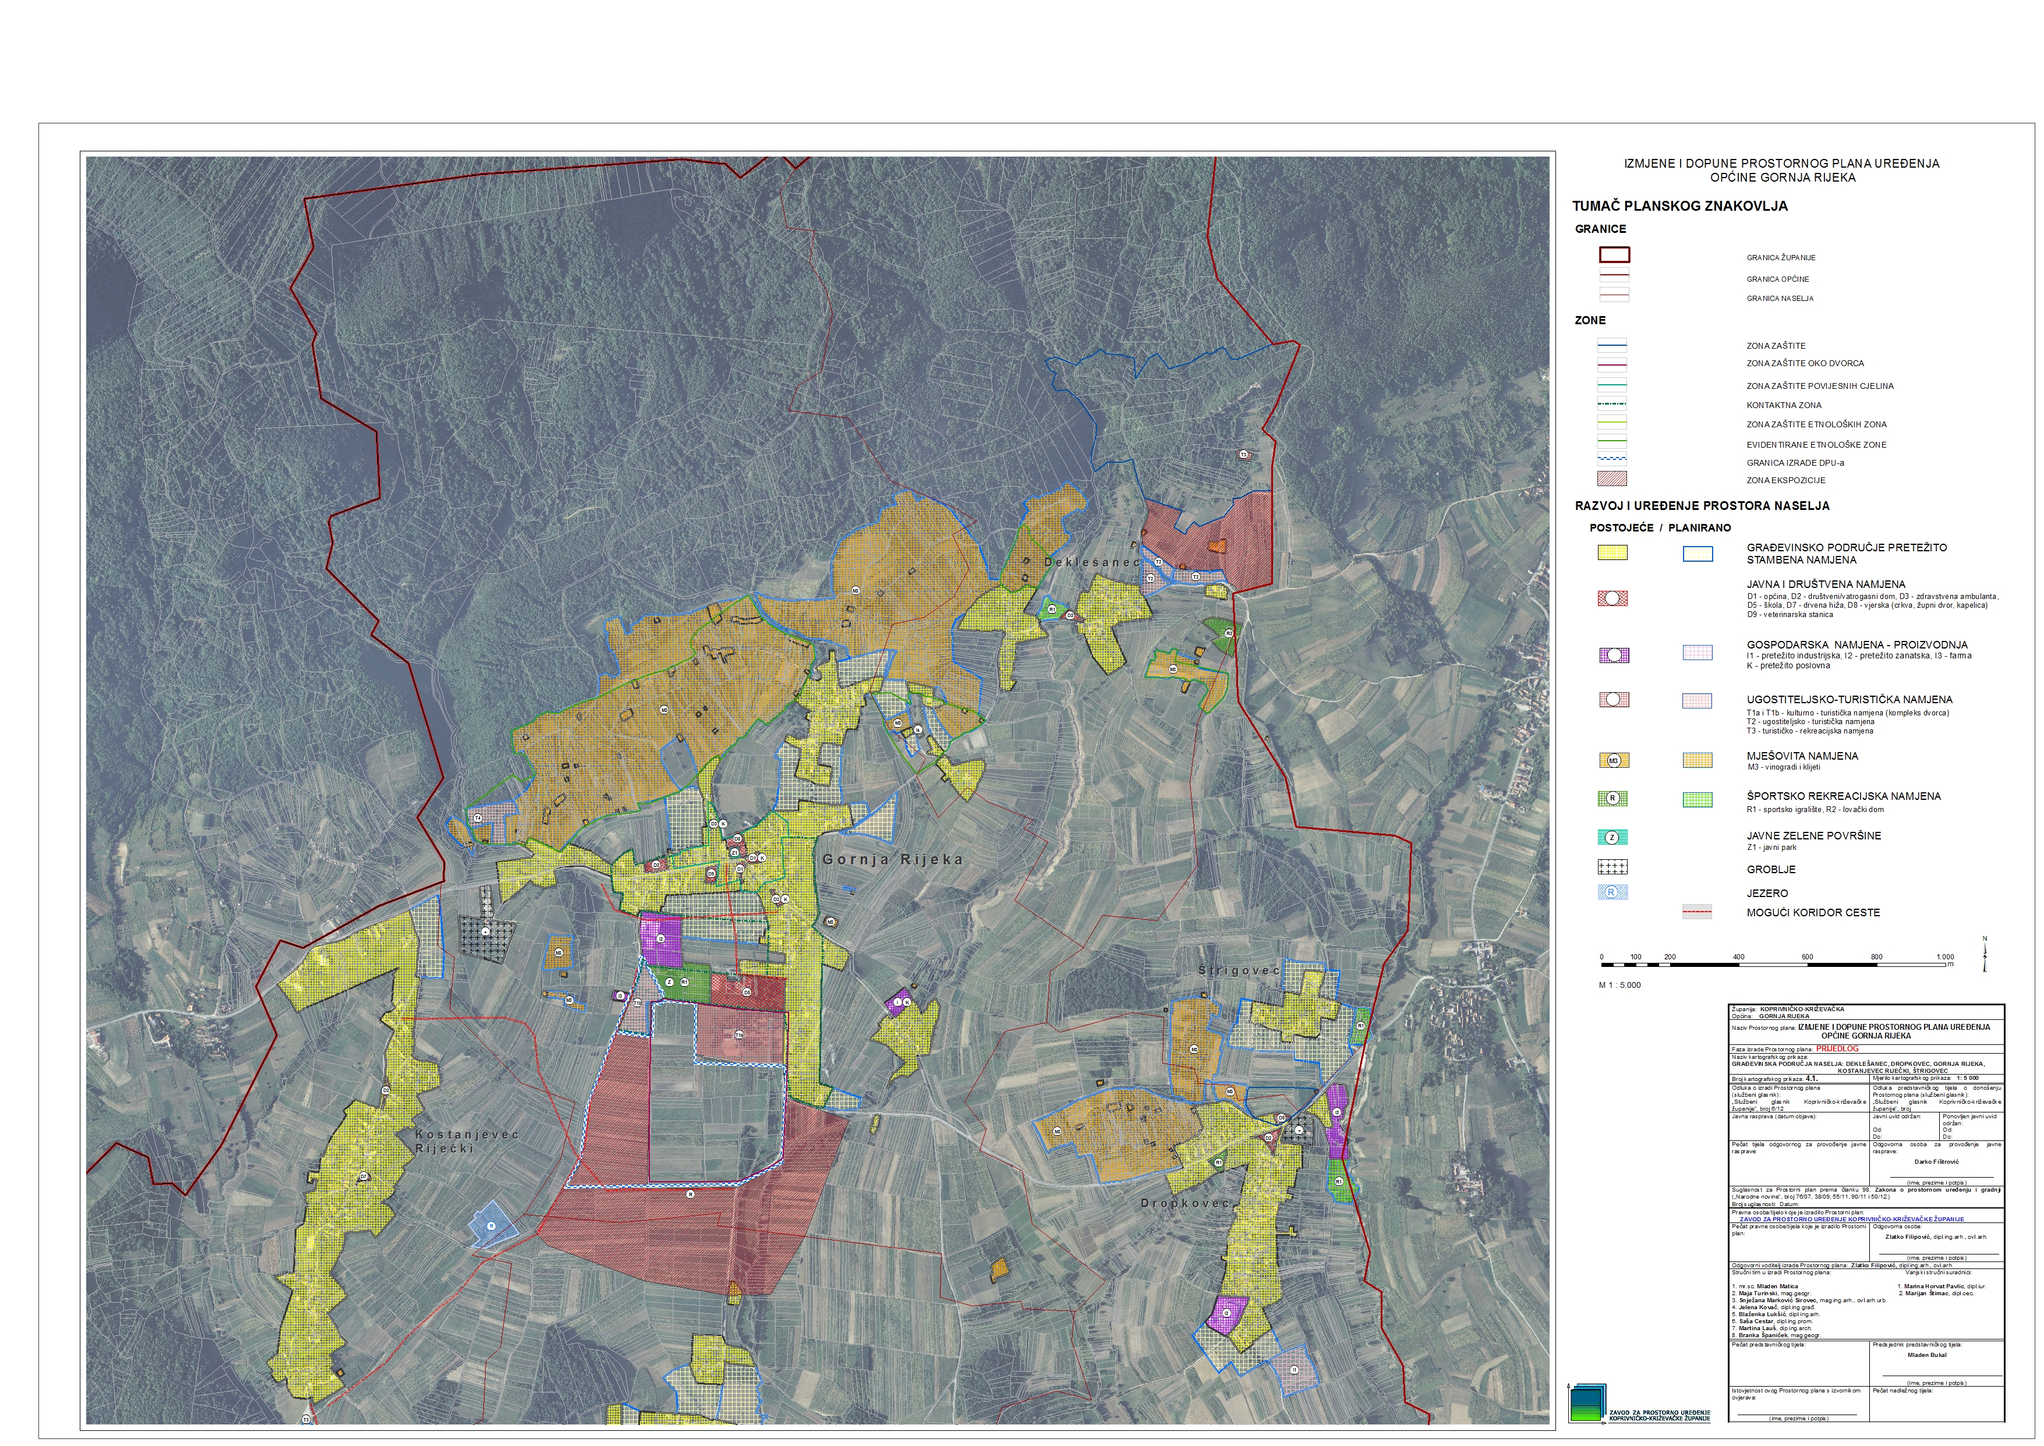Click the ZONE legend heading
Viewport: 2044px width, 1446px height.
pos(1590,321)
